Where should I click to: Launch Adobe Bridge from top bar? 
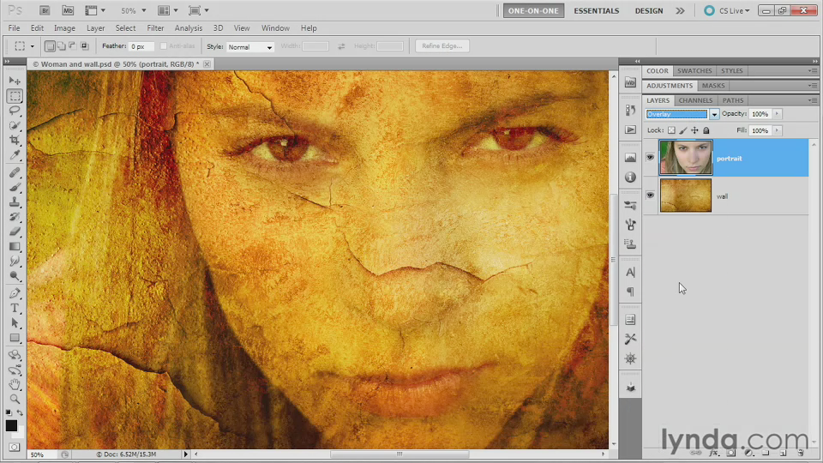pyautogui.click(x=45, y=10)
